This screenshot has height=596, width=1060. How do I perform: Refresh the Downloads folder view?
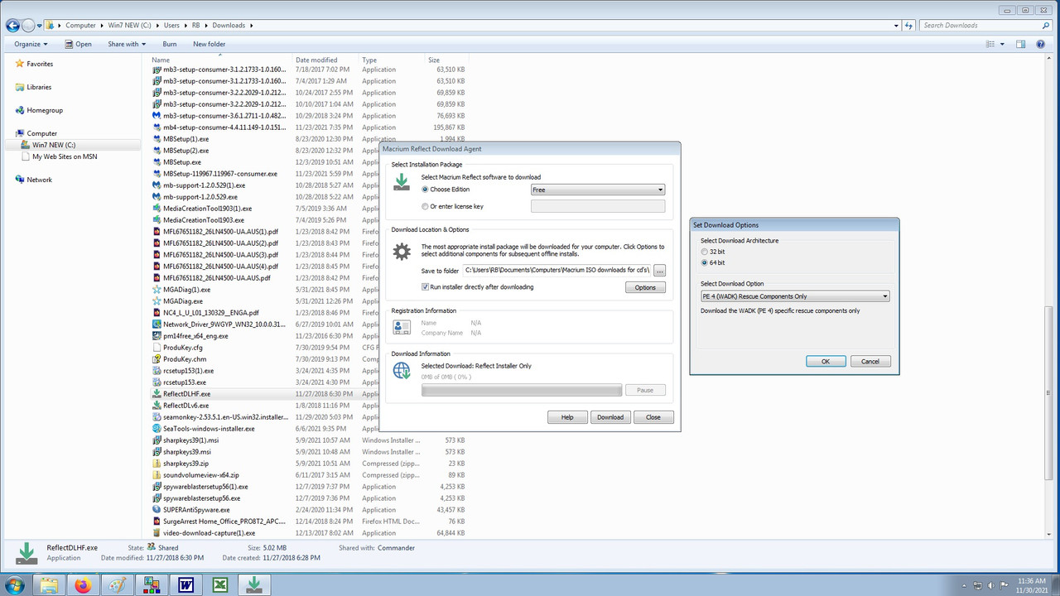pos(908,26)
